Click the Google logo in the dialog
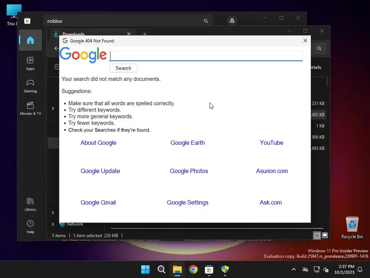The image size is (370, 278). 83,55
